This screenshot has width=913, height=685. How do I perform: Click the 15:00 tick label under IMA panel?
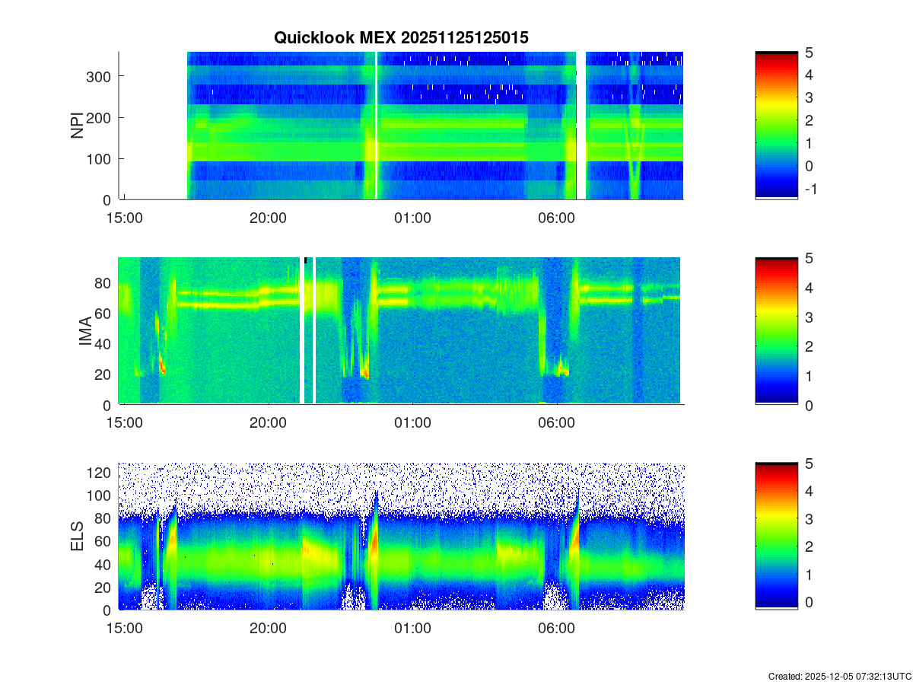124,424
